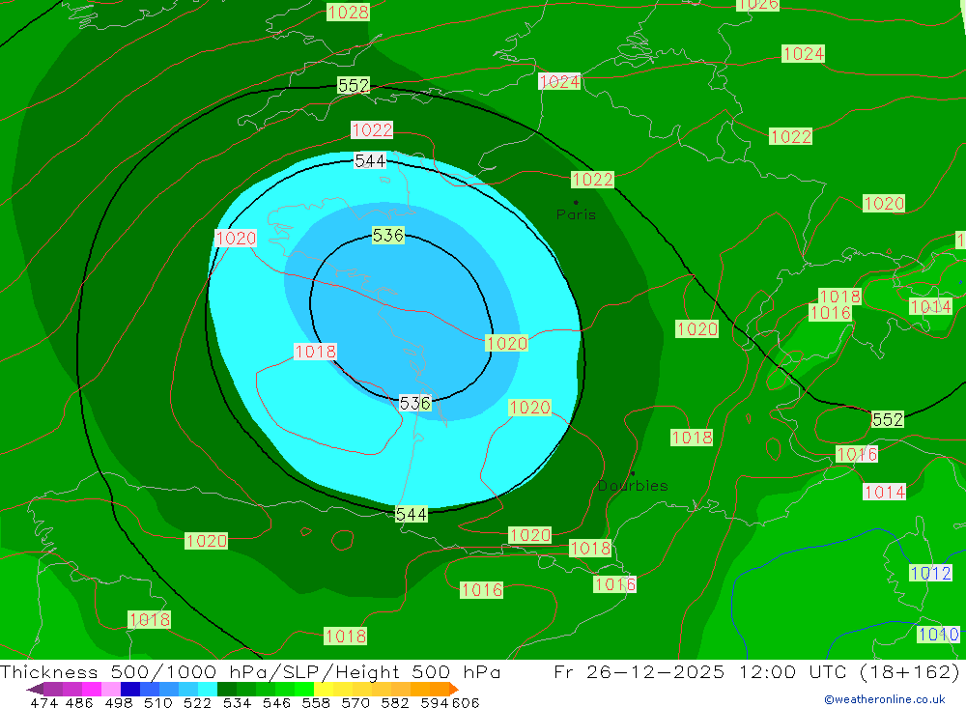The width and height of the screenshot is (966, 708).
Task: Click the blue 1012 isobar label
Action: pos(931,573)
